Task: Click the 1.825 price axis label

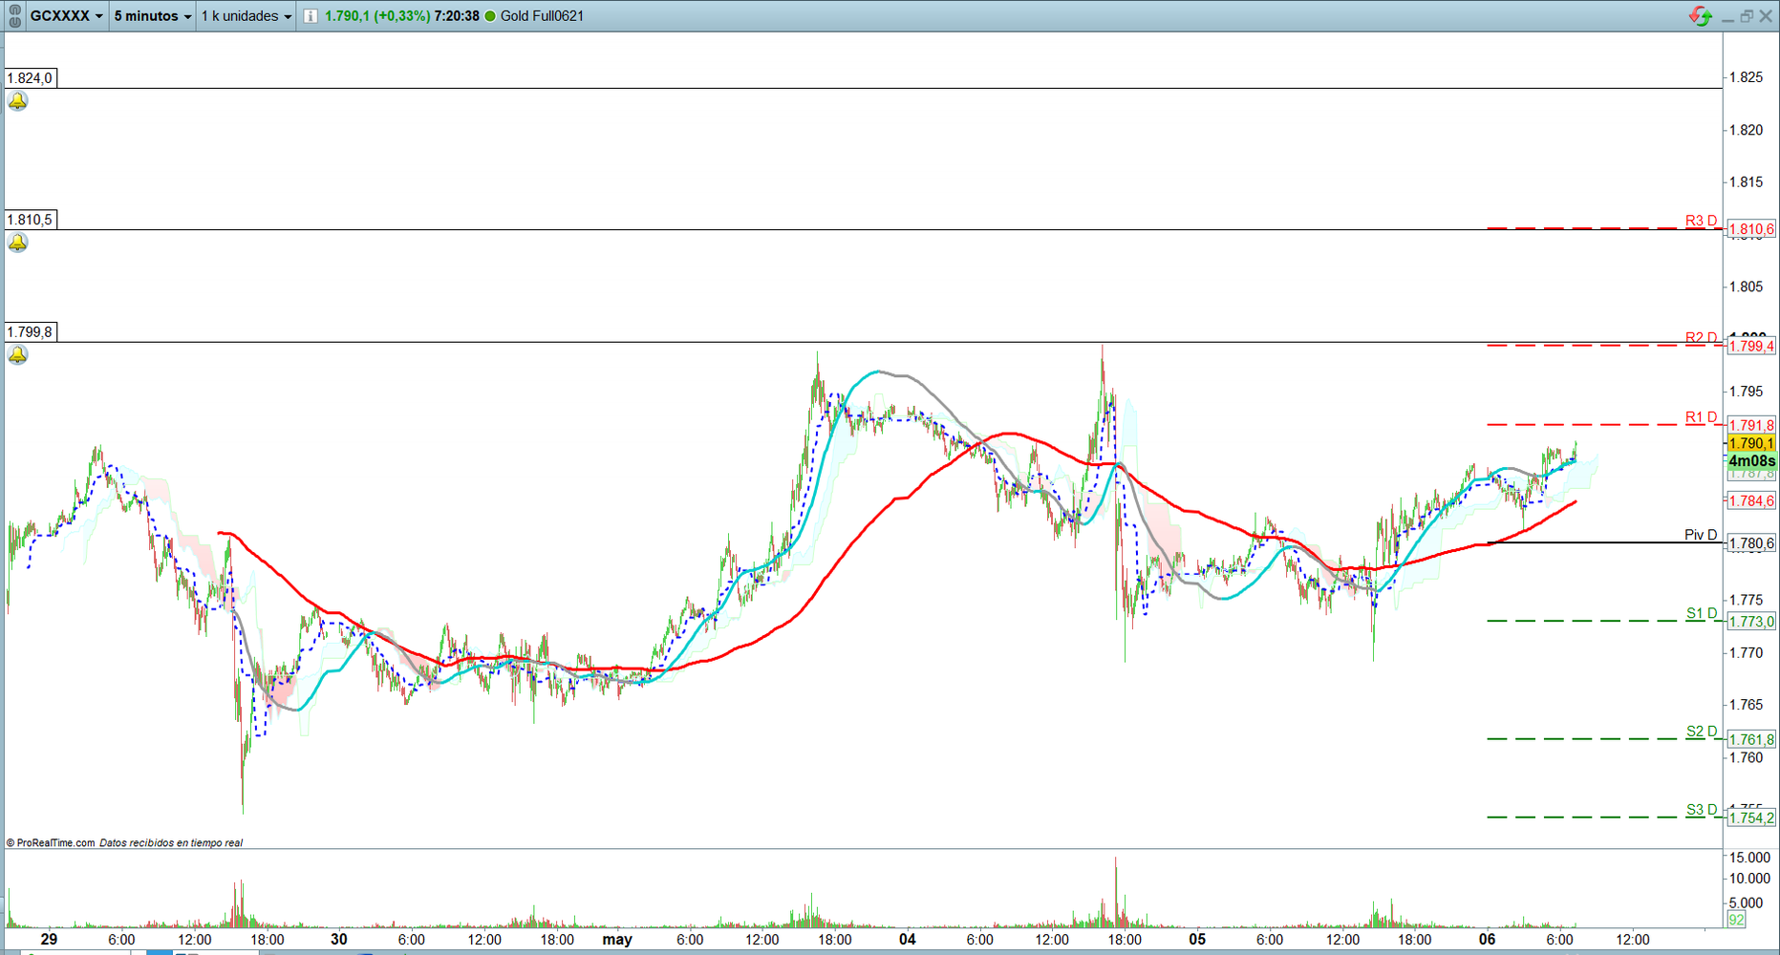Action: pos(1747,77)
